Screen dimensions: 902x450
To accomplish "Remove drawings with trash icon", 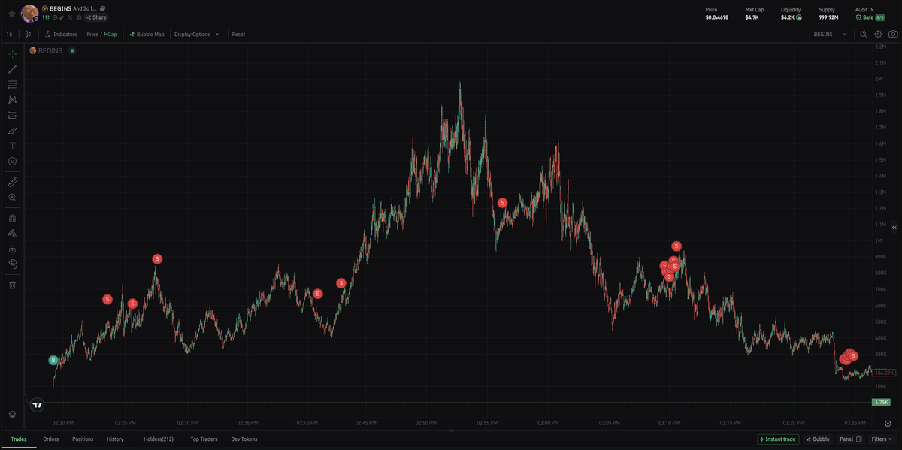I will tap(12, 285).
